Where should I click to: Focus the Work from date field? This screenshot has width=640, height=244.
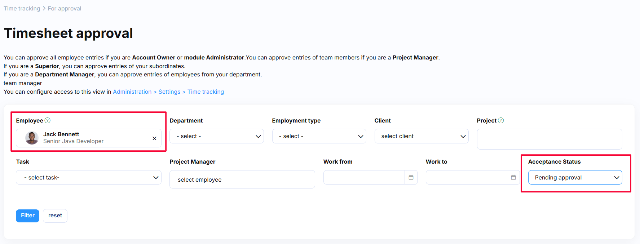364,177
